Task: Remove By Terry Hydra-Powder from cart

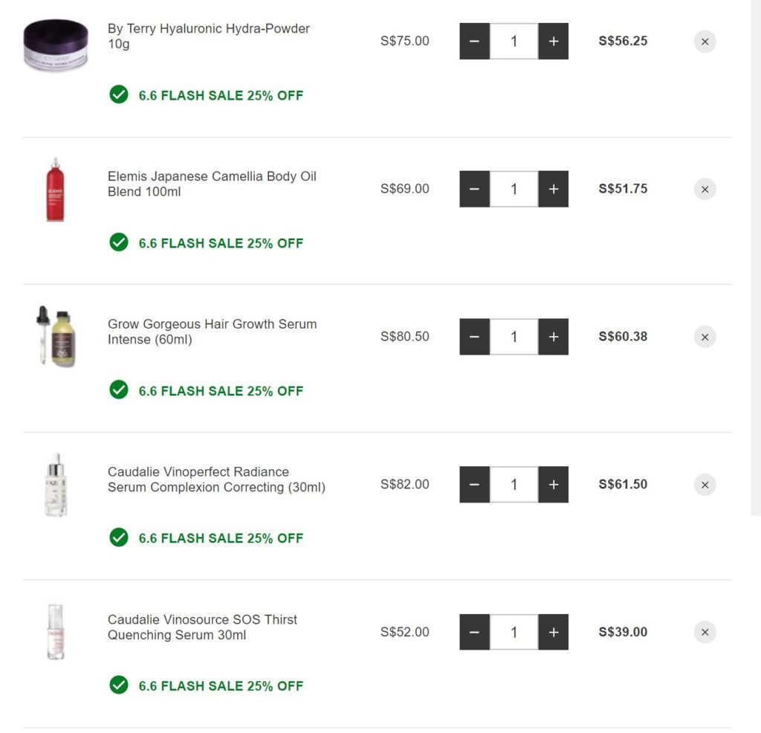Action: pyautogui.click(x=705, y=42)
